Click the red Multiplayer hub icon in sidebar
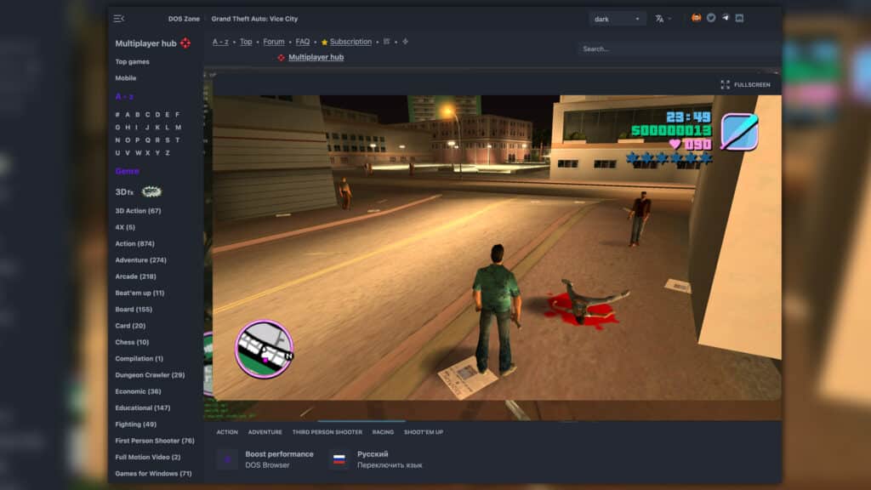Viewport: 871px width, 490px height. click(185, 43)
